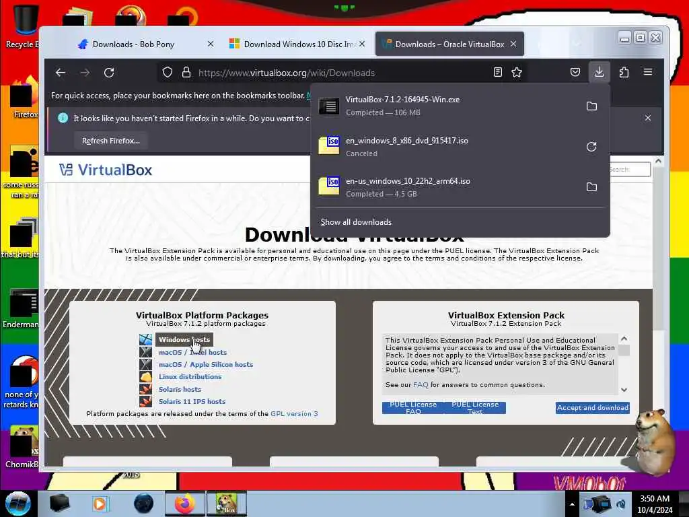The image size is (689, 517).
Task: Click the page vertical scrollbar up arrow
Action: pyautogui.click(x=658, y=162)
